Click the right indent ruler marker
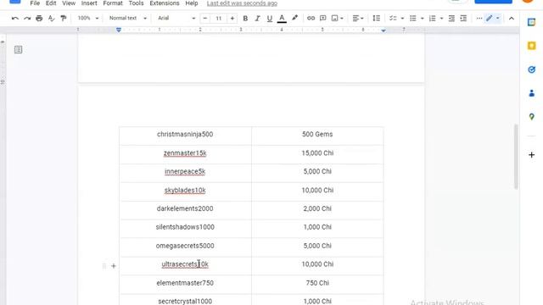The width and height of the screenshot is (543, 305). [x=383, y=30]
